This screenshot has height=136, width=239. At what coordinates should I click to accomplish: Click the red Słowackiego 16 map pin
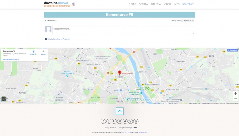pos(119,73)
